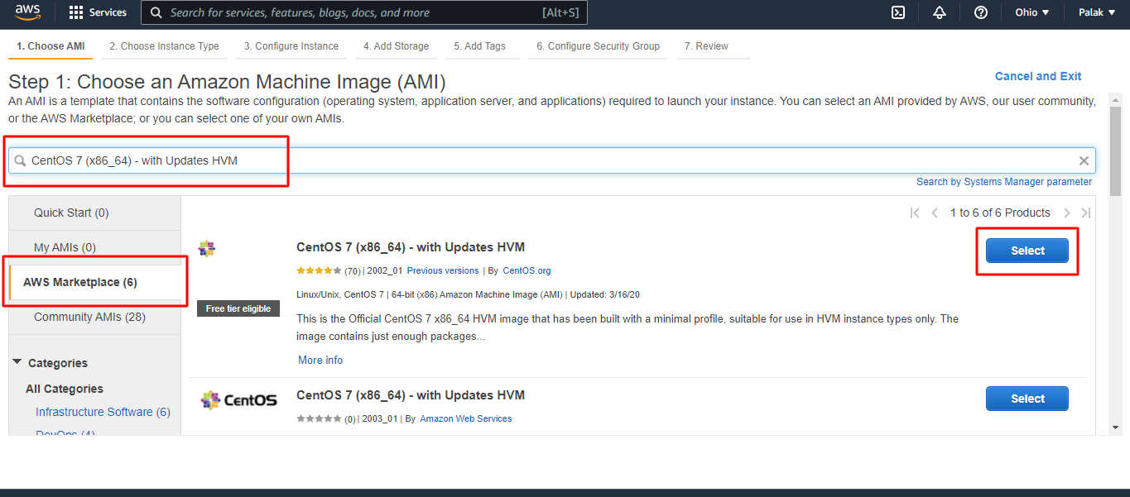Switch to Add Tags step

coord(479,46)
